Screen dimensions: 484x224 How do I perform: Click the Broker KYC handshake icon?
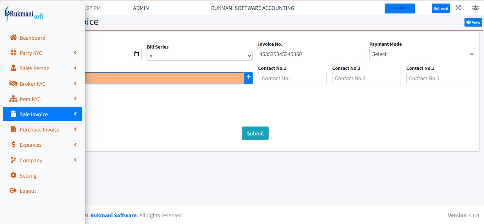(13, 84)
